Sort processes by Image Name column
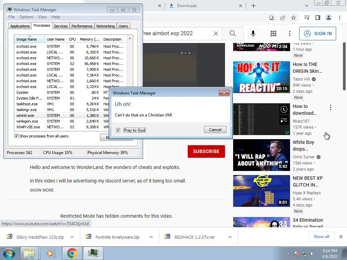The width and height of the screenshot is (347, 260). (x=29, y=39)
